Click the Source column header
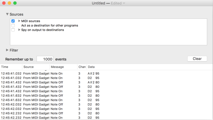The image size is (213, 120). click(36, 67)
